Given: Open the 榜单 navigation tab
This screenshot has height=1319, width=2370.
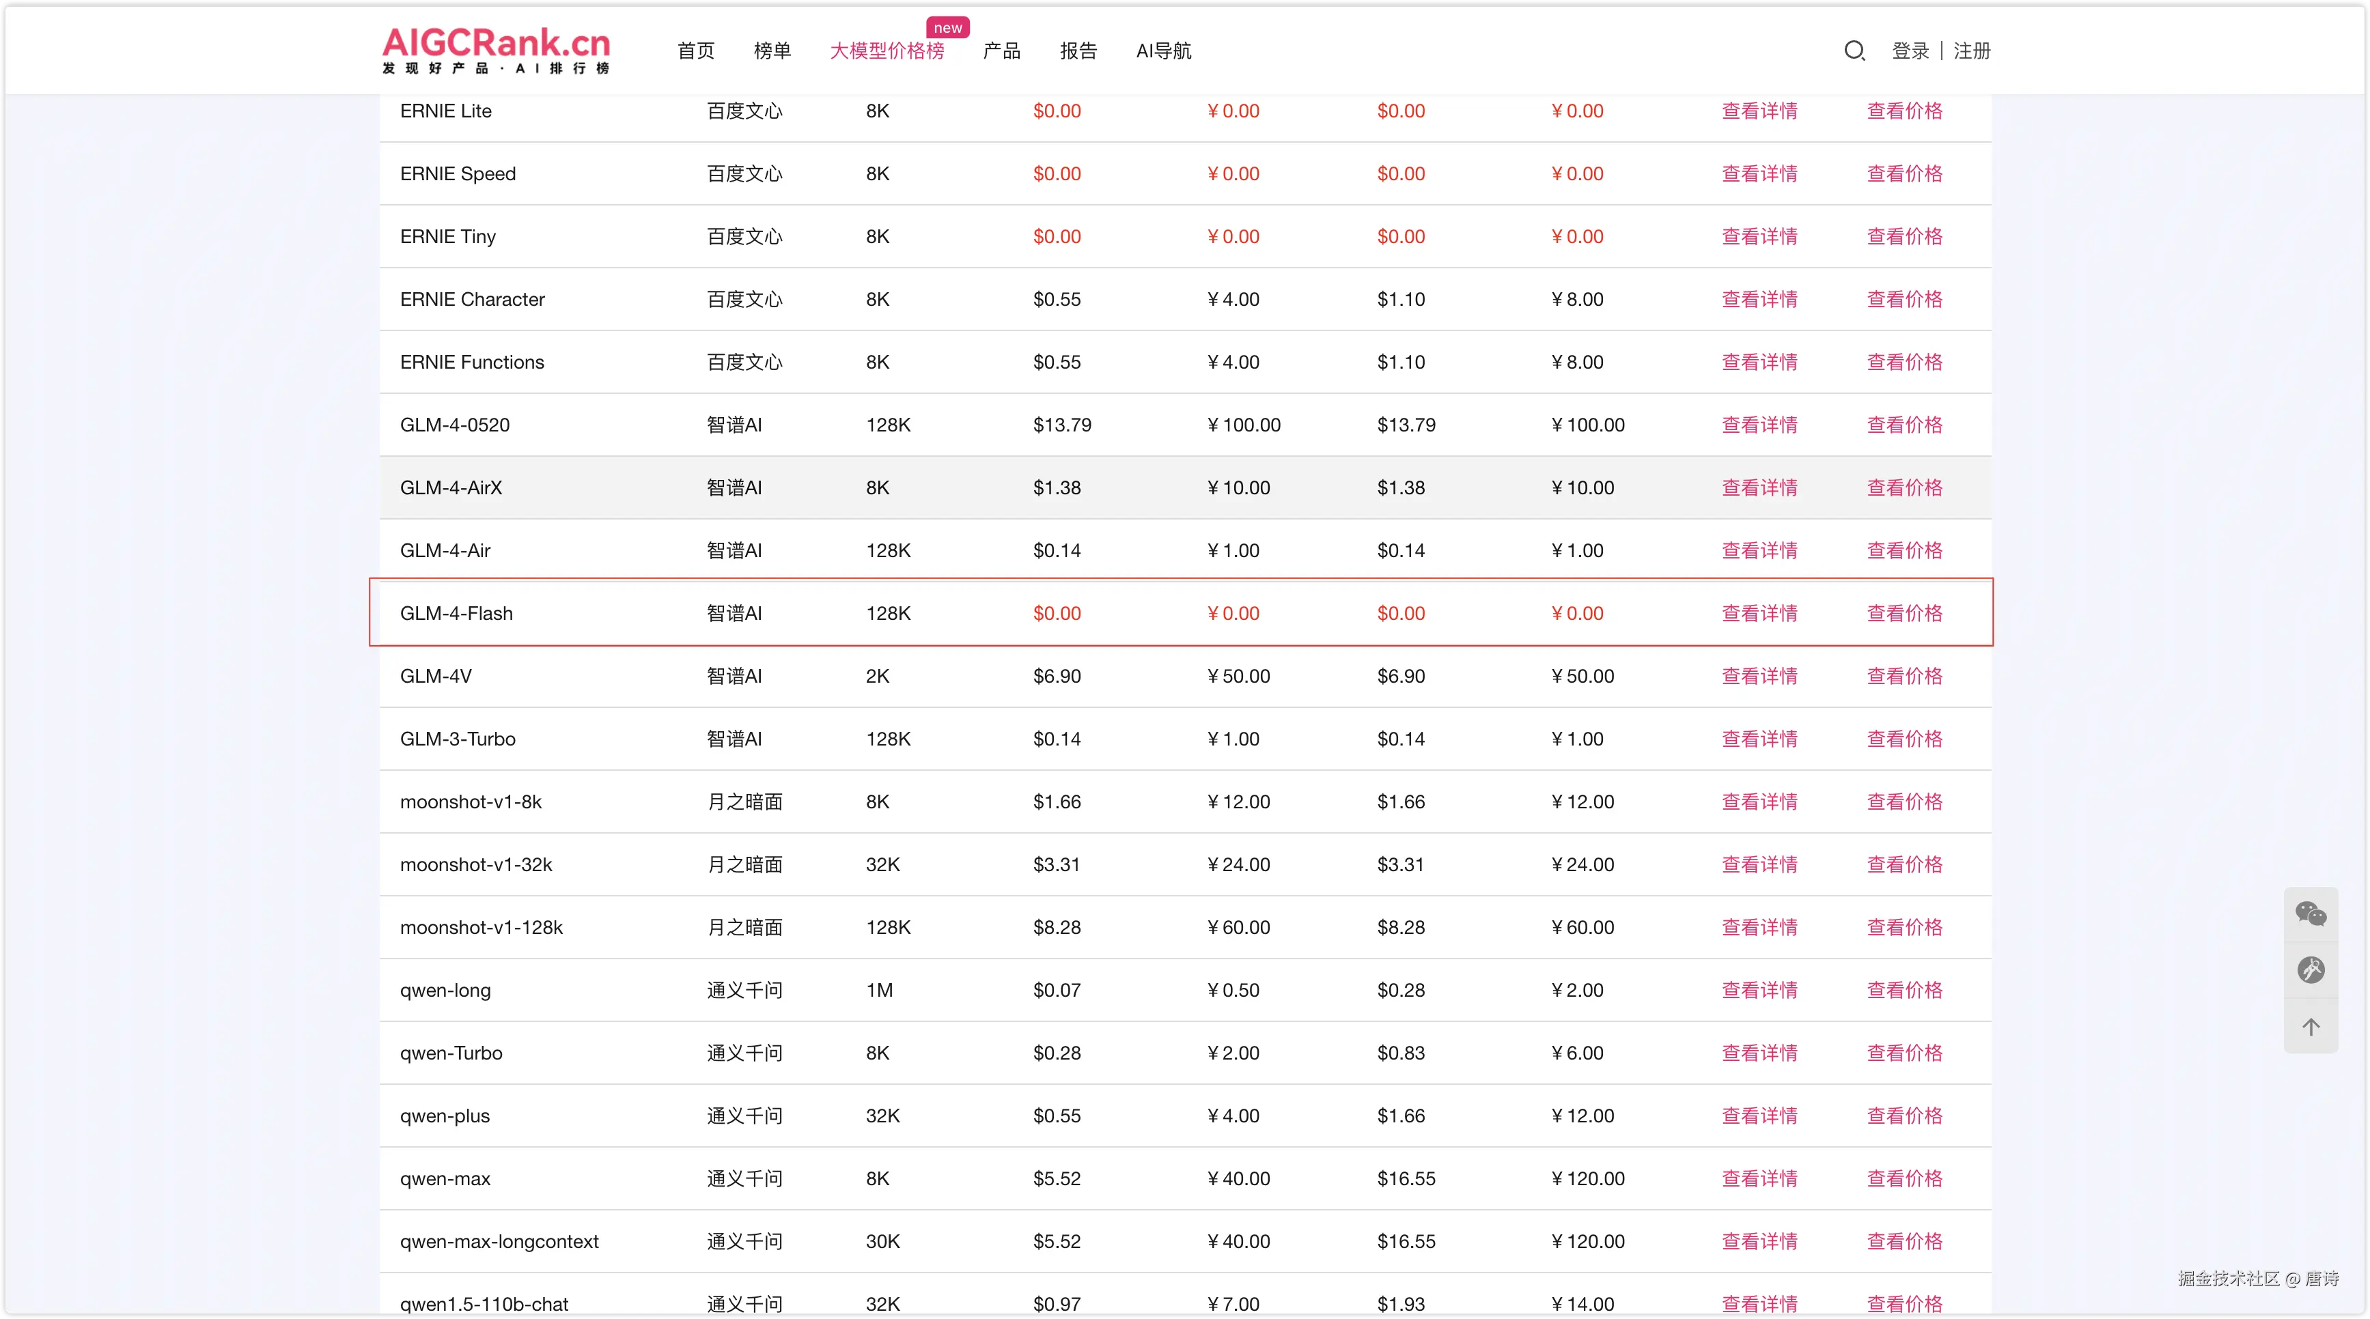Looking at the screenshot, I should [x=772, y=51].
